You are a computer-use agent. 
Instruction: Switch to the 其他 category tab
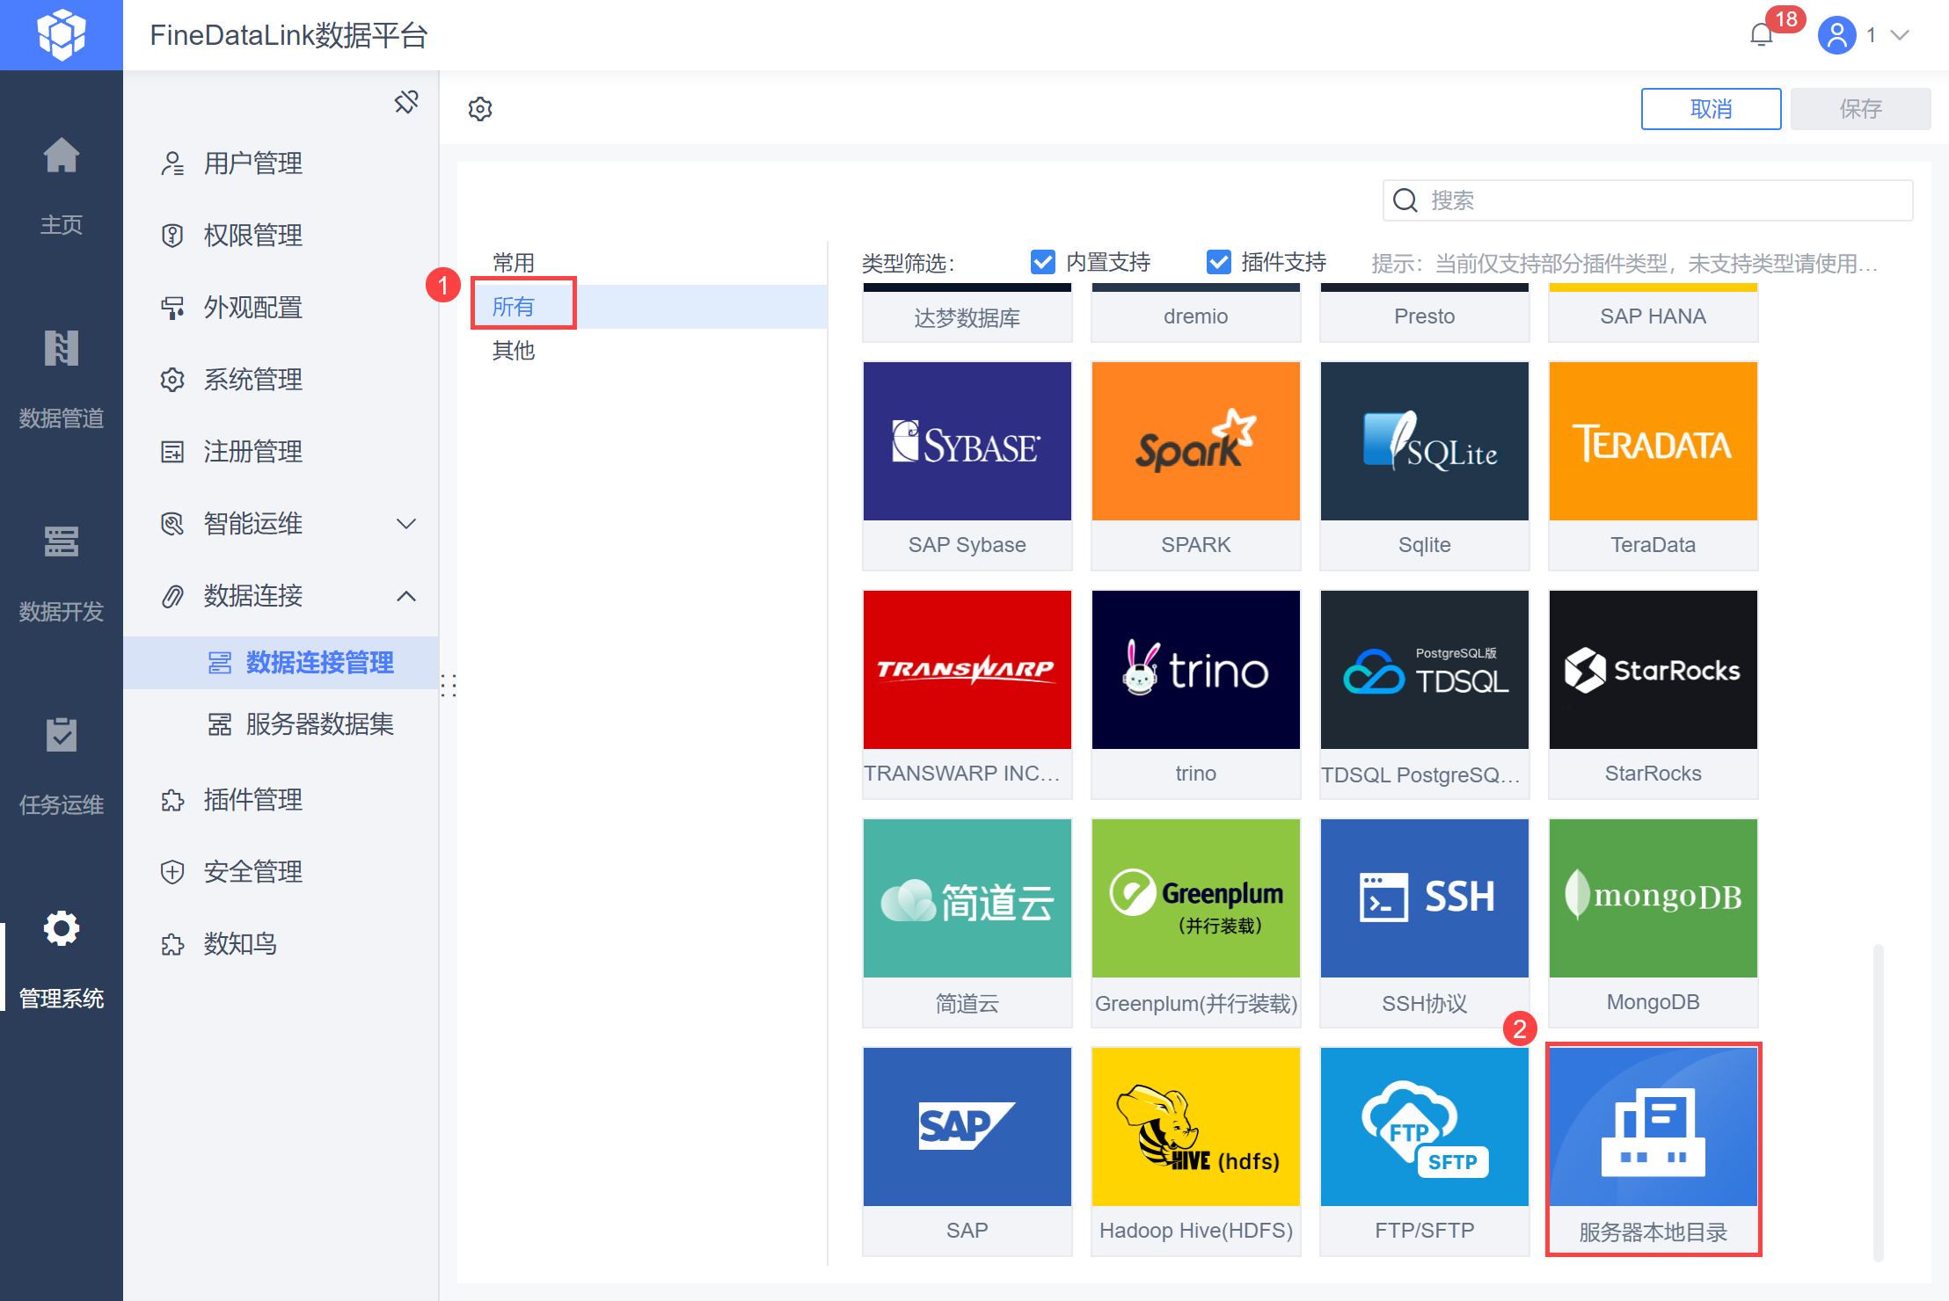pyautogui.click(x=514, y=350)
